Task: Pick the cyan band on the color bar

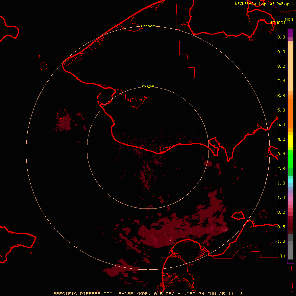Action: click(x=290, y=181)
